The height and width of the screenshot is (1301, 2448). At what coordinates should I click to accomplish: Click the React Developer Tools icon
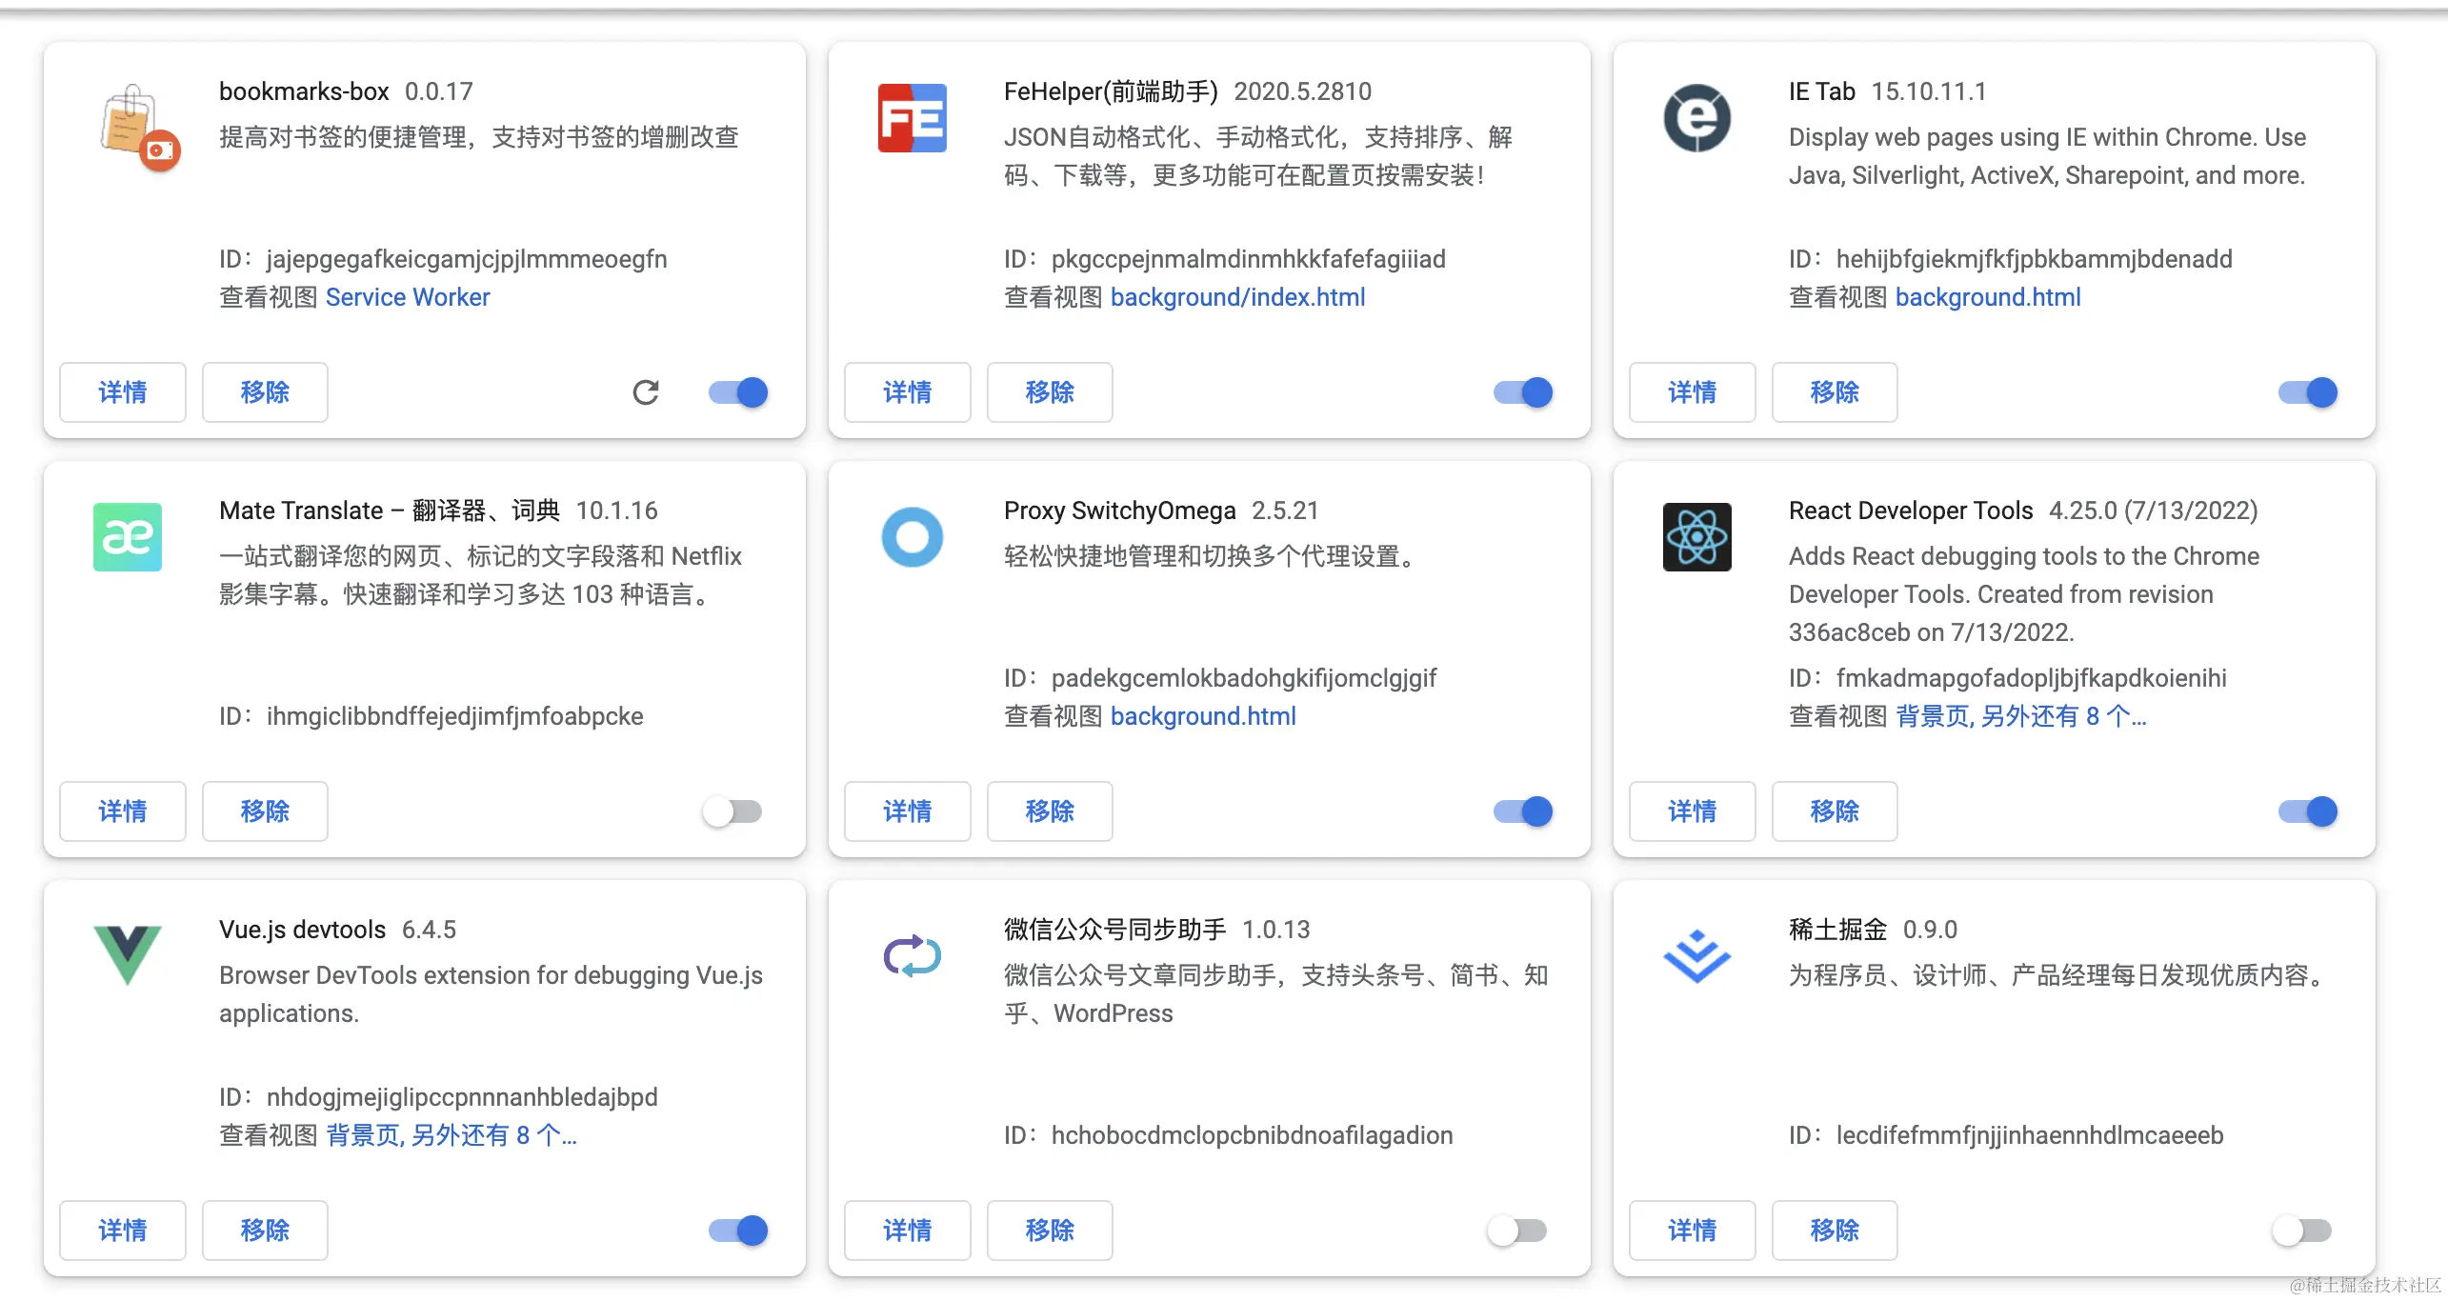pos(1696,537)
